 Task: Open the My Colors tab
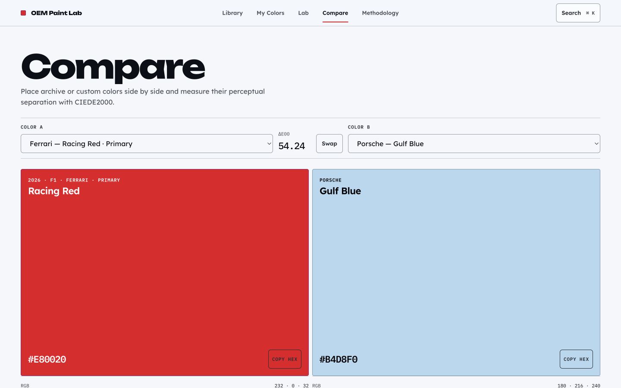coord(270,13)
